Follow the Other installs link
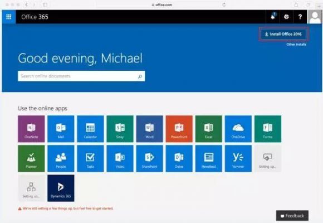 [x=296, y=45]
